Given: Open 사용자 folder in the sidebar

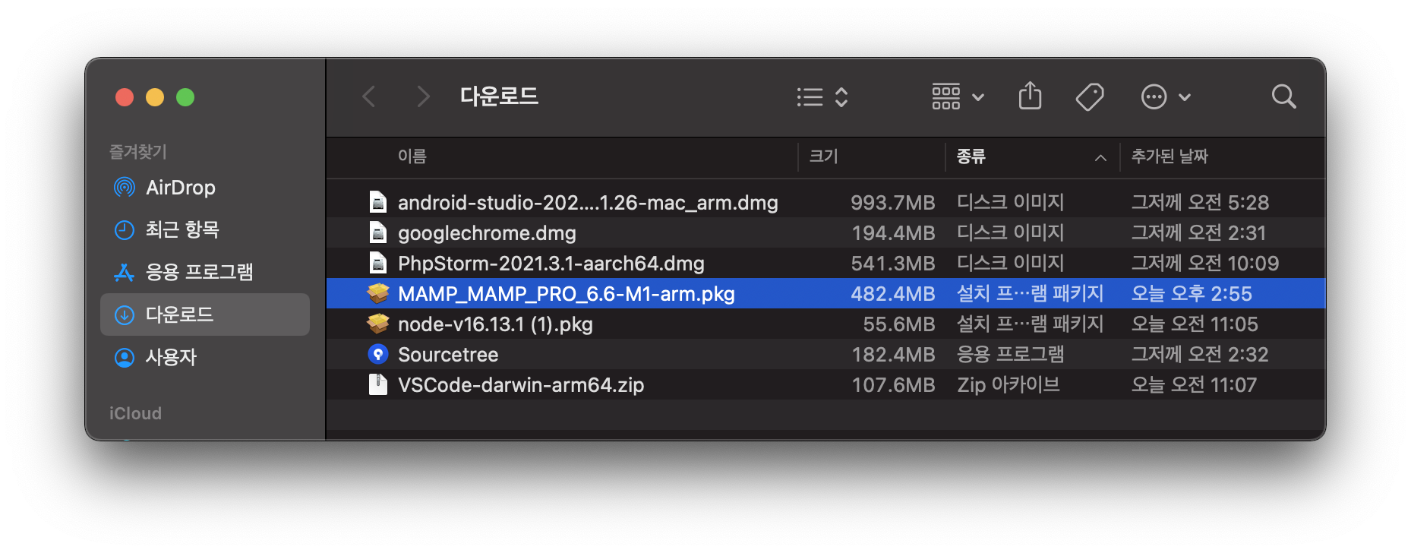Looking at the screenshot, I should [x=205, y=357].
